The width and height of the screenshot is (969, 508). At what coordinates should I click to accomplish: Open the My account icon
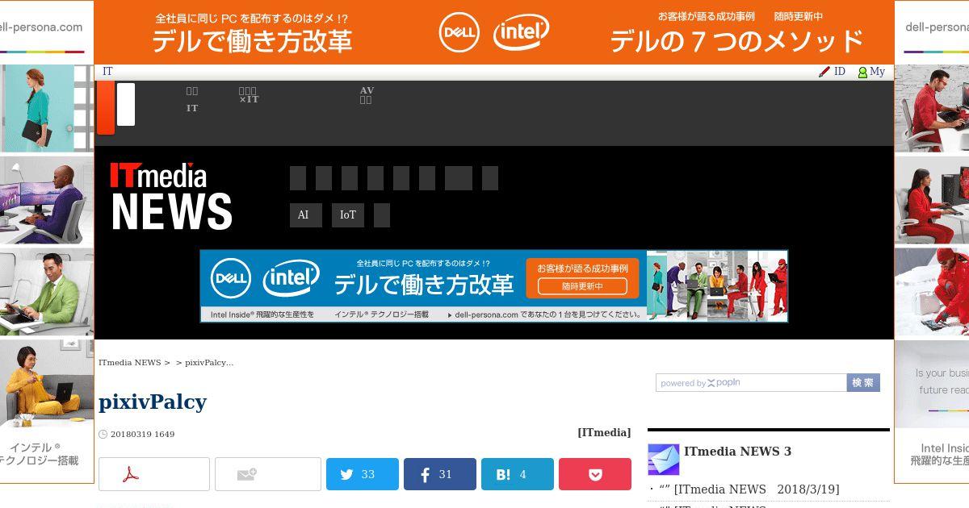coord(862,72)
